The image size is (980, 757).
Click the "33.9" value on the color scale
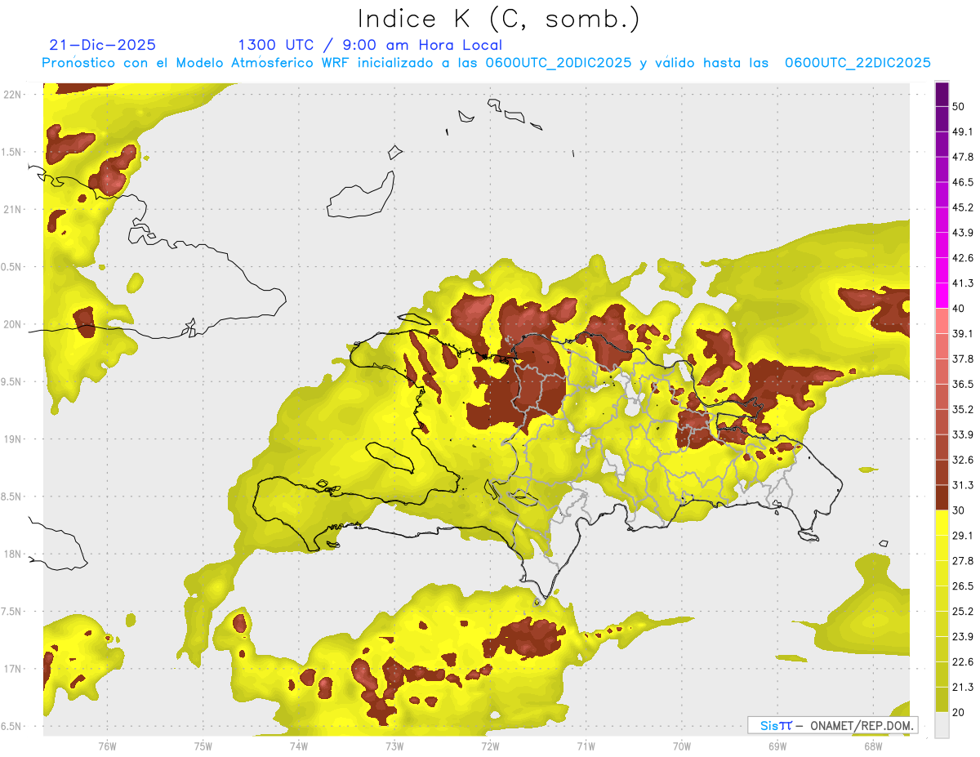click(963, 434)
